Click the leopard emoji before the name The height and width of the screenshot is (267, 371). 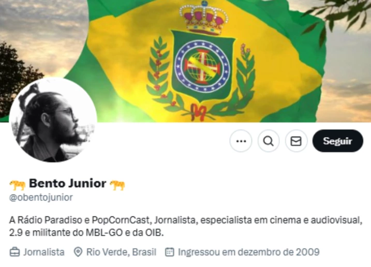click(18, 185)
